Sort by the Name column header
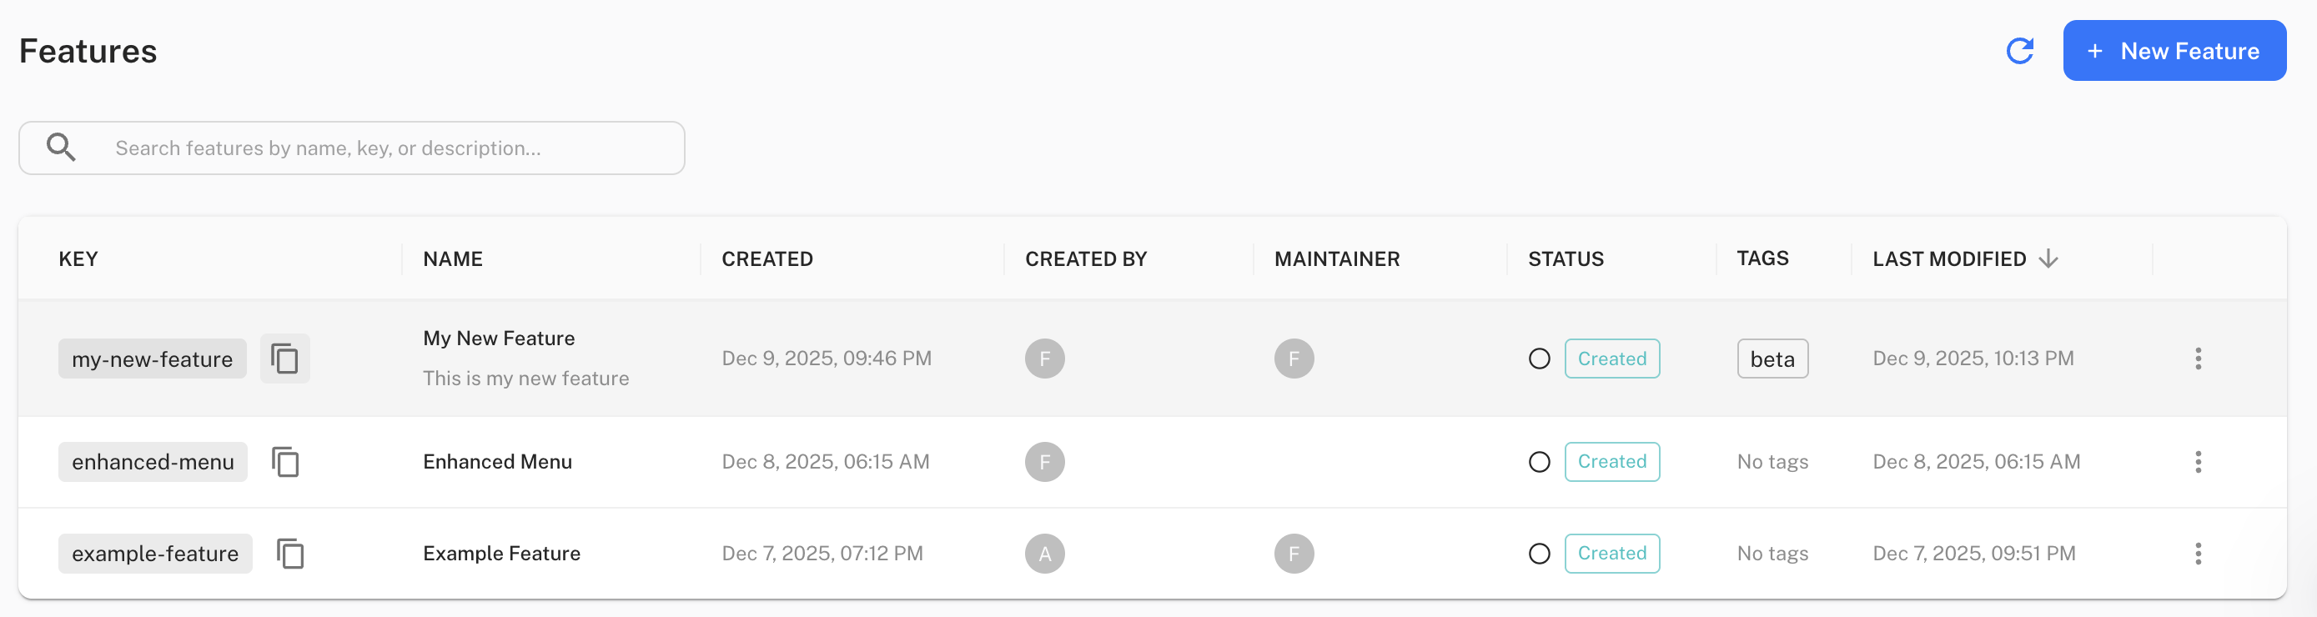 click(452, 259)
